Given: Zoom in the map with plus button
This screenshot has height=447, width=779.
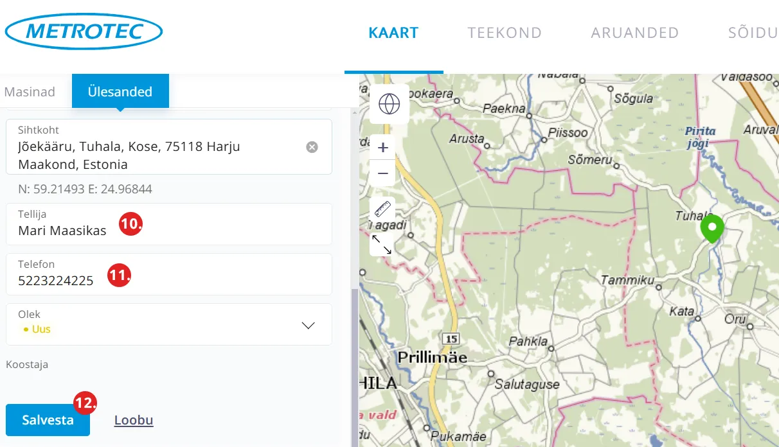Looking at the screenshot, I should [383, 148].
